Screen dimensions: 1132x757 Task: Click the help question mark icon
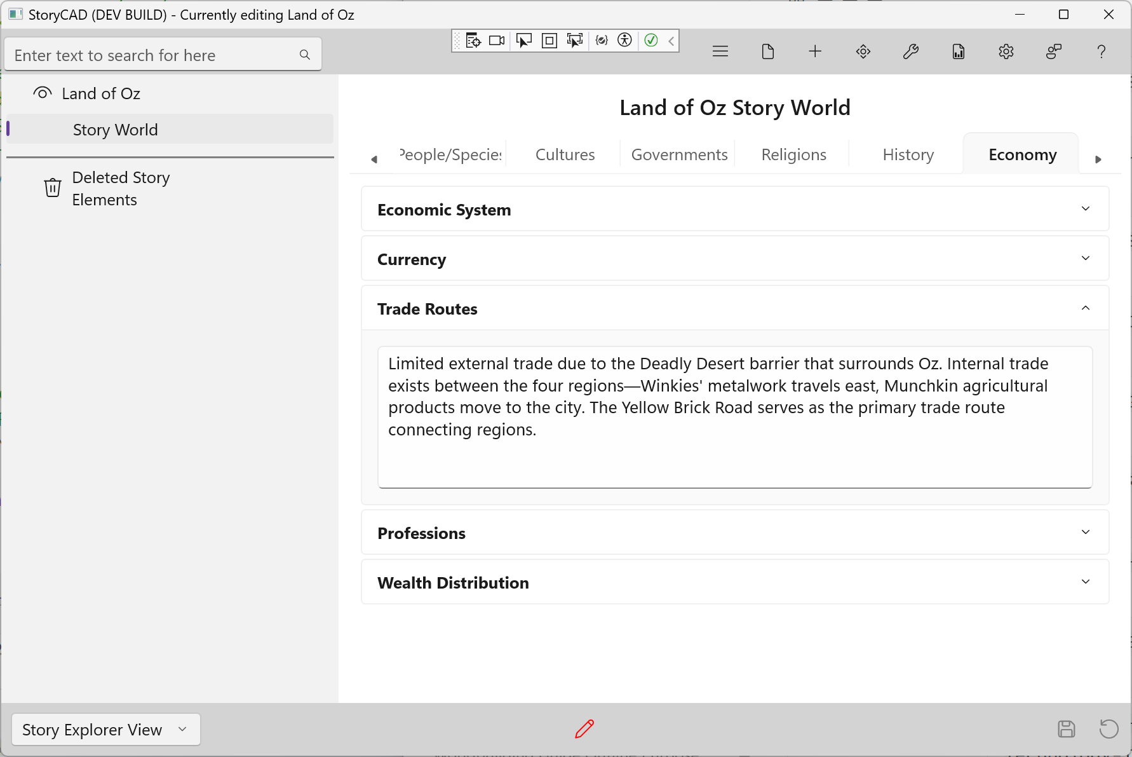(1101, 51)
